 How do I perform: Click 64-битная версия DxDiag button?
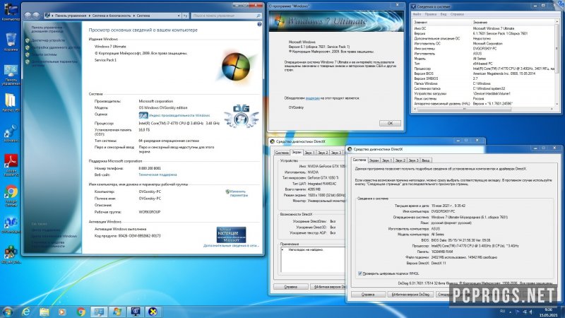coord(410,295)
